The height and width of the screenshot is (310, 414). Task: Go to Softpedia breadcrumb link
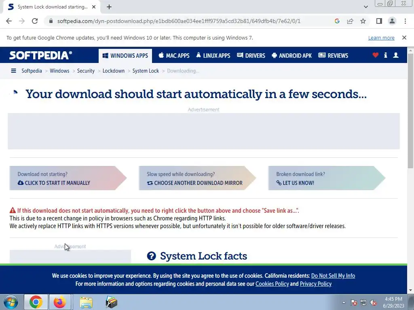click(32, 71)
